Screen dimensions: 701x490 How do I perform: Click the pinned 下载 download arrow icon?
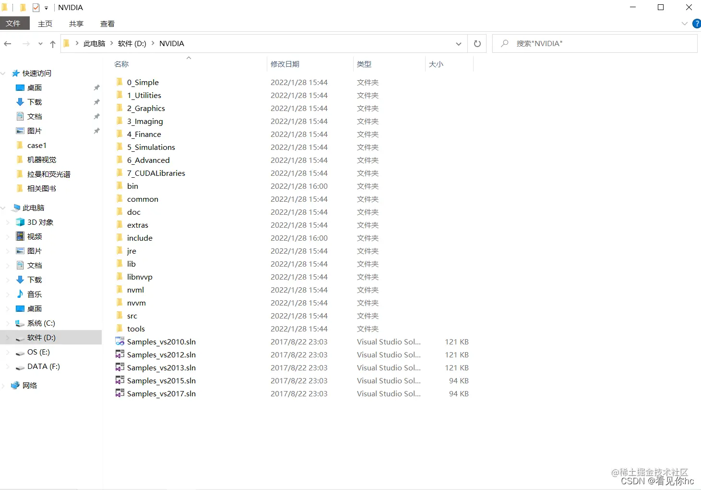click(x=20, y=102)
